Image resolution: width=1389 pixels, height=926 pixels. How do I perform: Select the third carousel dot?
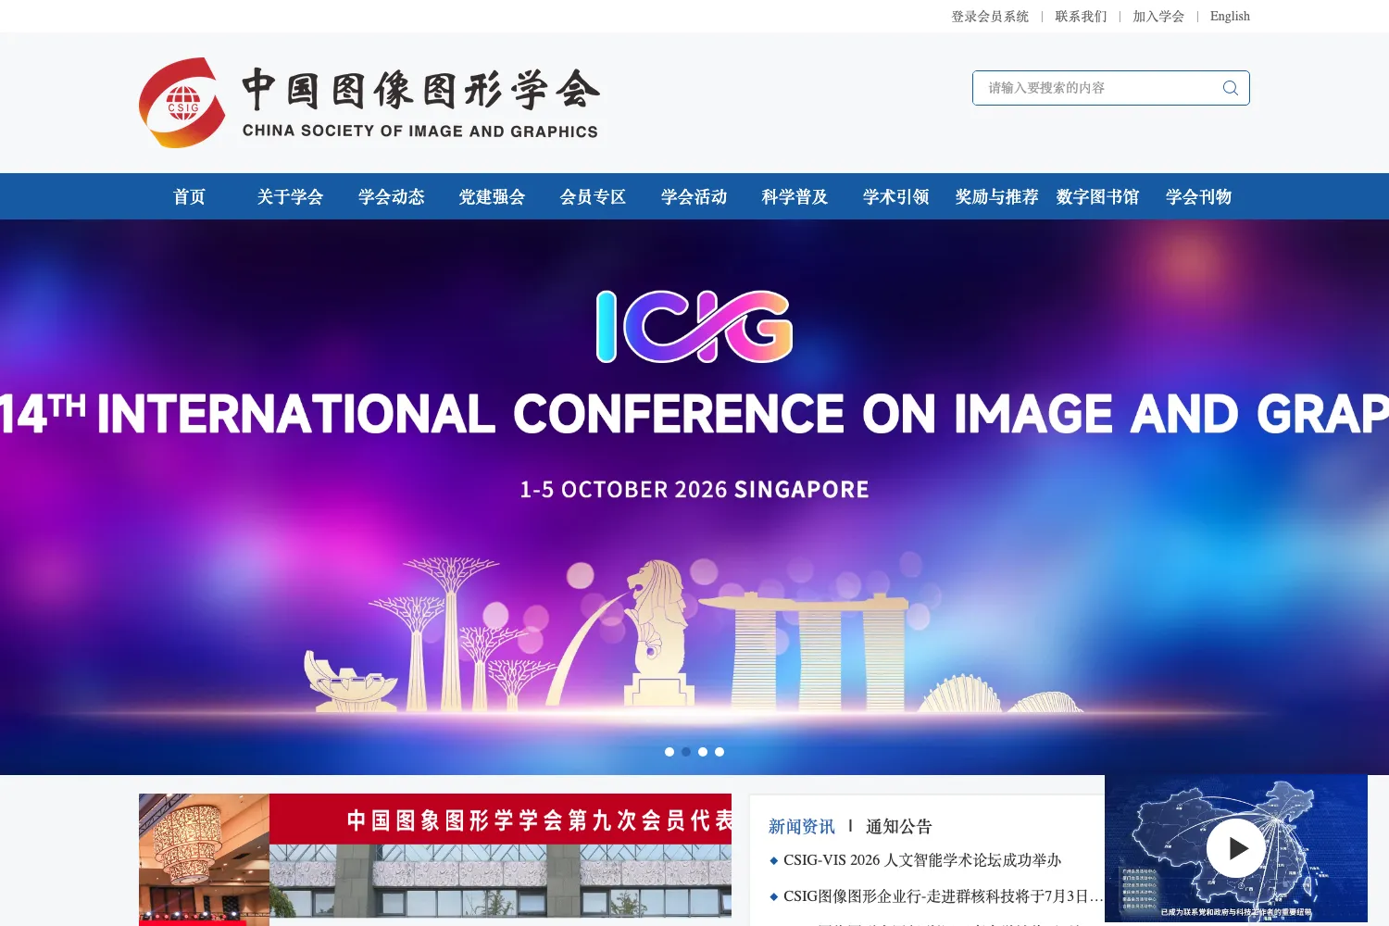(703, 752)
